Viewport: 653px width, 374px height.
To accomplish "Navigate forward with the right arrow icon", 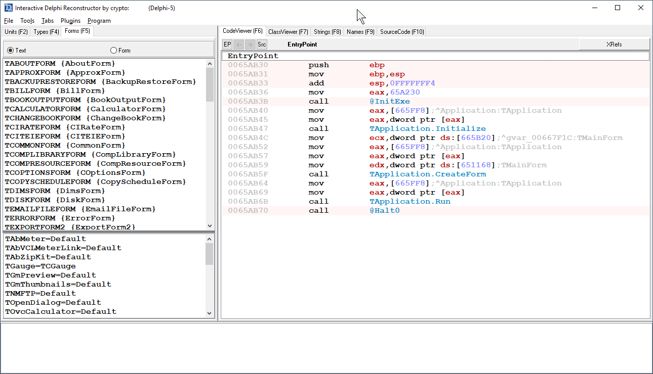I will (250, 44).
